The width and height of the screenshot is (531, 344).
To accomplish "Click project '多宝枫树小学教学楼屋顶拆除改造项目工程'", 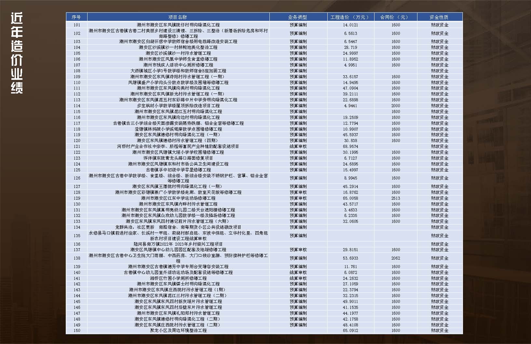I will pyautogui.click(x=178, y=106).
